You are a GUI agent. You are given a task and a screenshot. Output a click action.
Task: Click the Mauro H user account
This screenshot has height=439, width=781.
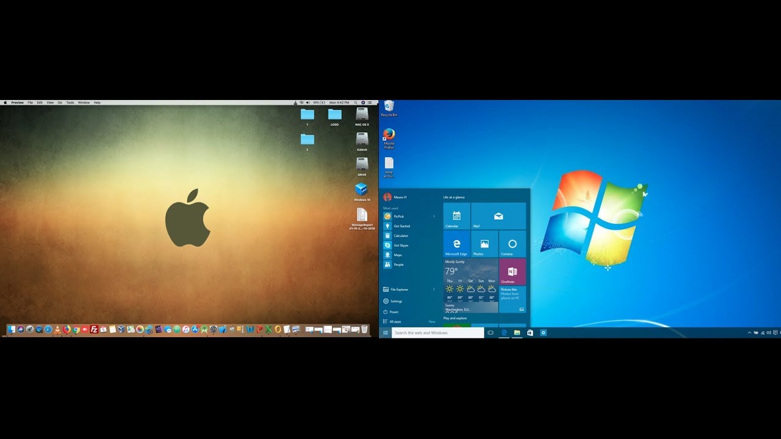395,197
